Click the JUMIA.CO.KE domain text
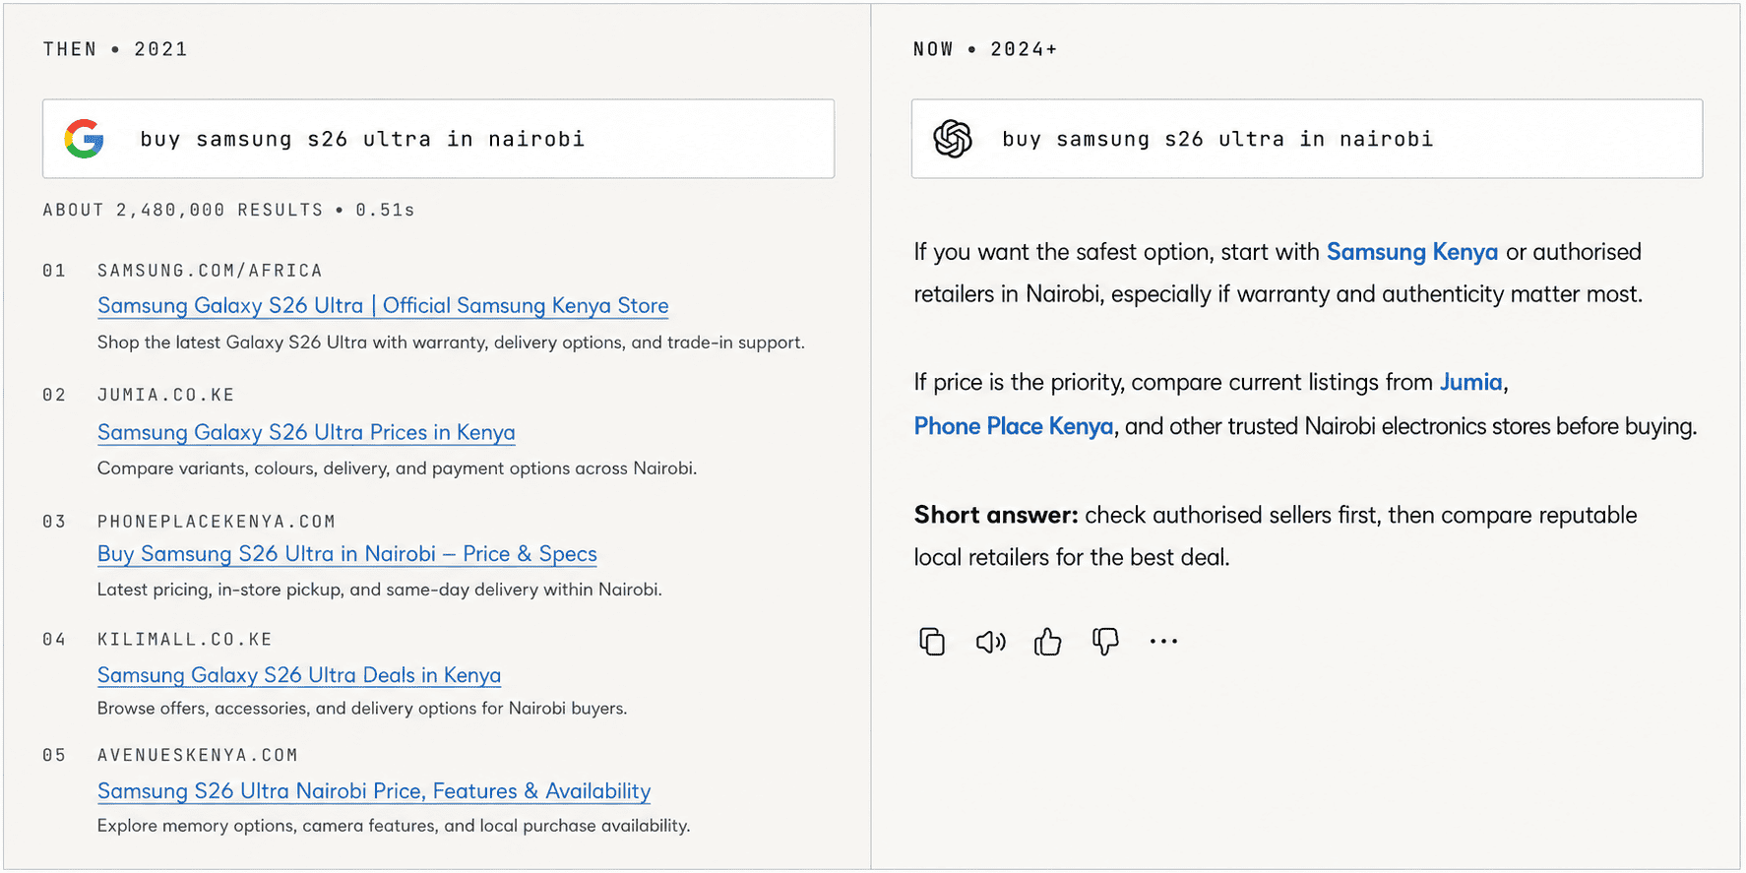 click(x=166, y=395)
